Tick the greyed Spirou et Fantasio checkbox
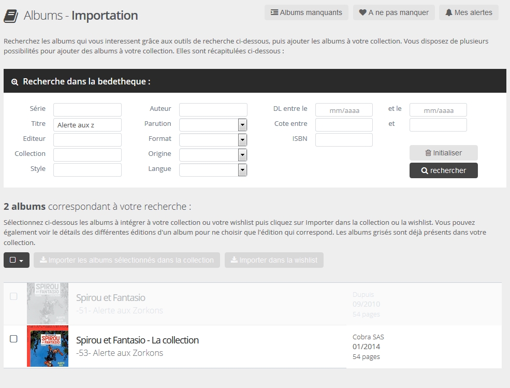The image size is (510, 388). [x=14, y=296]
